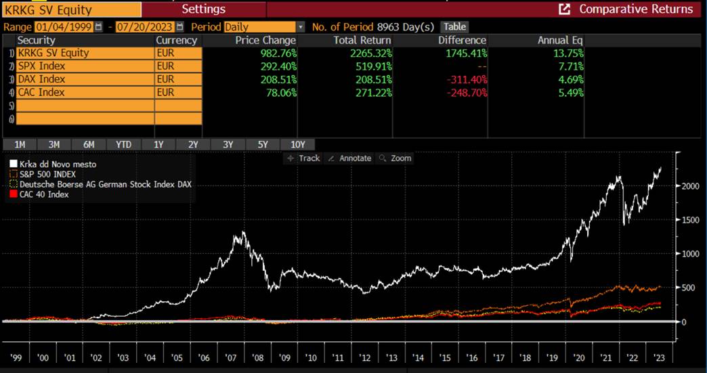Click the pop-out icon beside Comparative Returns
This screenshot has height=373, width=707.
[563, 9]
